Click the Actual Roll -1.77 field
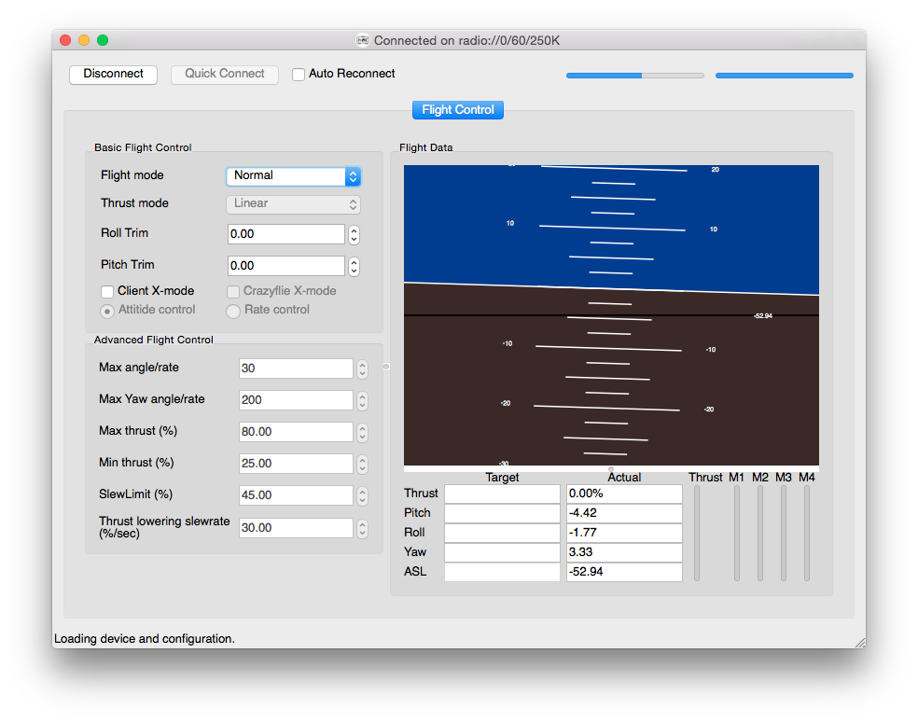Viewport: 918px width, 723px height. [x=624, y=533]
